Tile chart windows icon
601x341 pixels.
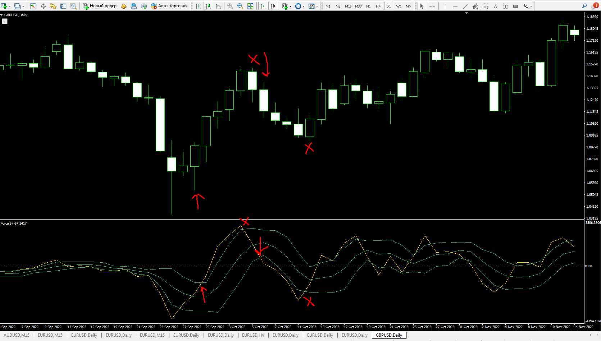[x=250, y=6]
